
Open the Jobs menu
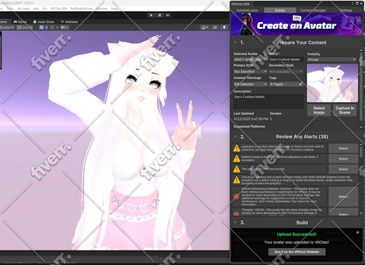[x=36, y=9]
